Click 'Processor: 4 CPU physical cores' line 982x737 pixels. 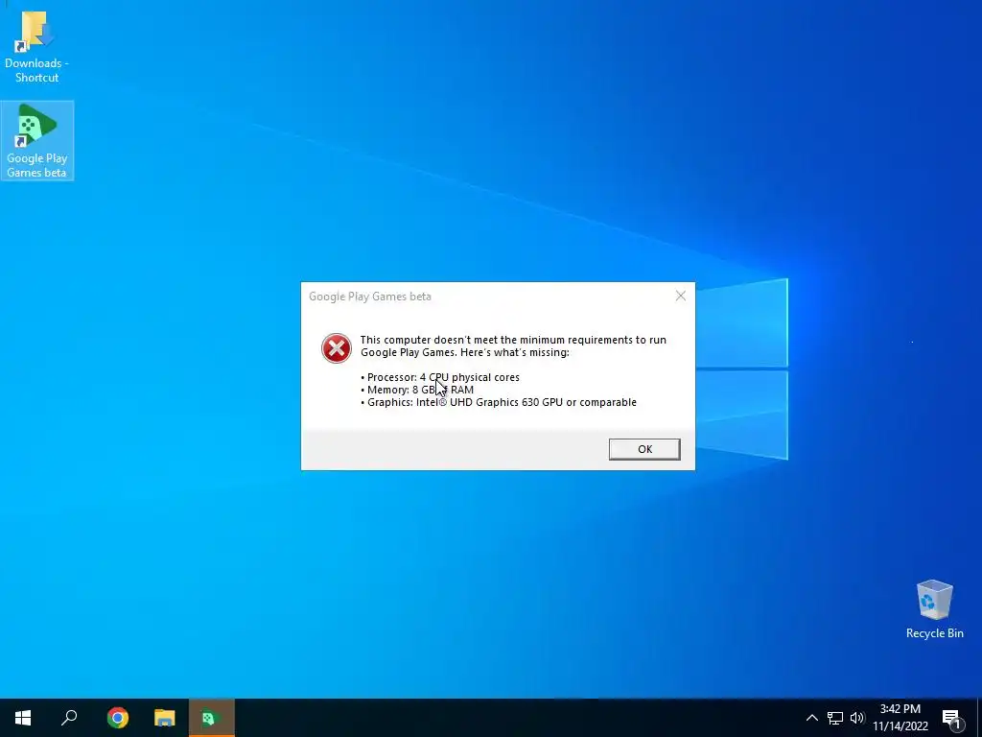tap(440, 377)
